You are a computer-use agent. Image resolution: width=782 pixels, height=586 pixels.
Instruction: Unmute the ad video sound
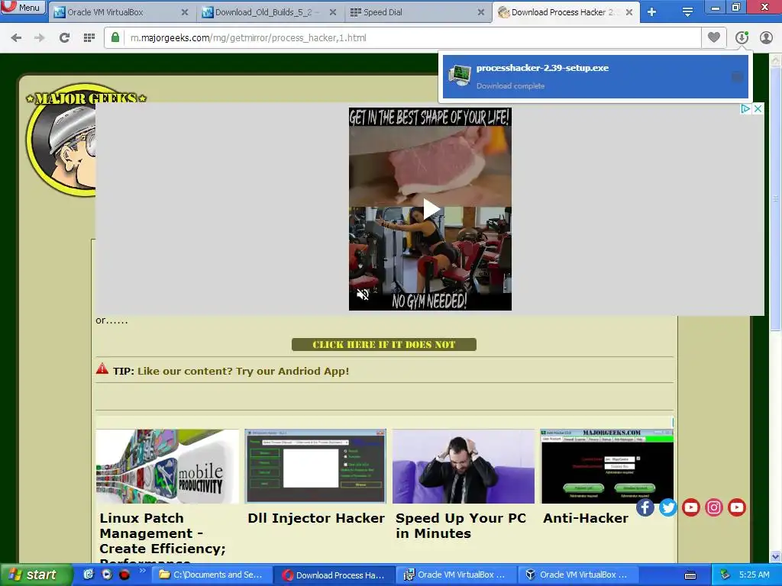point(363,295)
